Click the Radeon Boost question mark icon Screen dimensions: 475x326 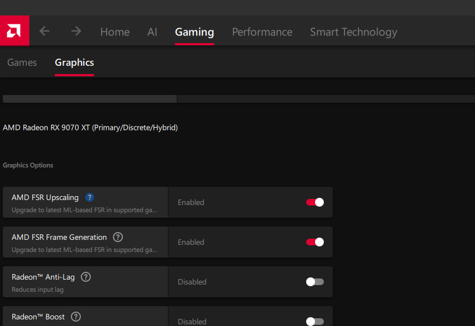tap(76, 317)
